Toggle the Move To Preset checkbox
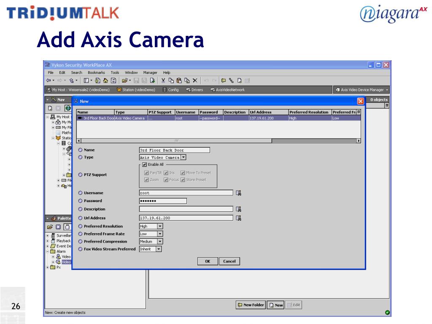Screen dimensions: 432x324 [x=183, y=173]
